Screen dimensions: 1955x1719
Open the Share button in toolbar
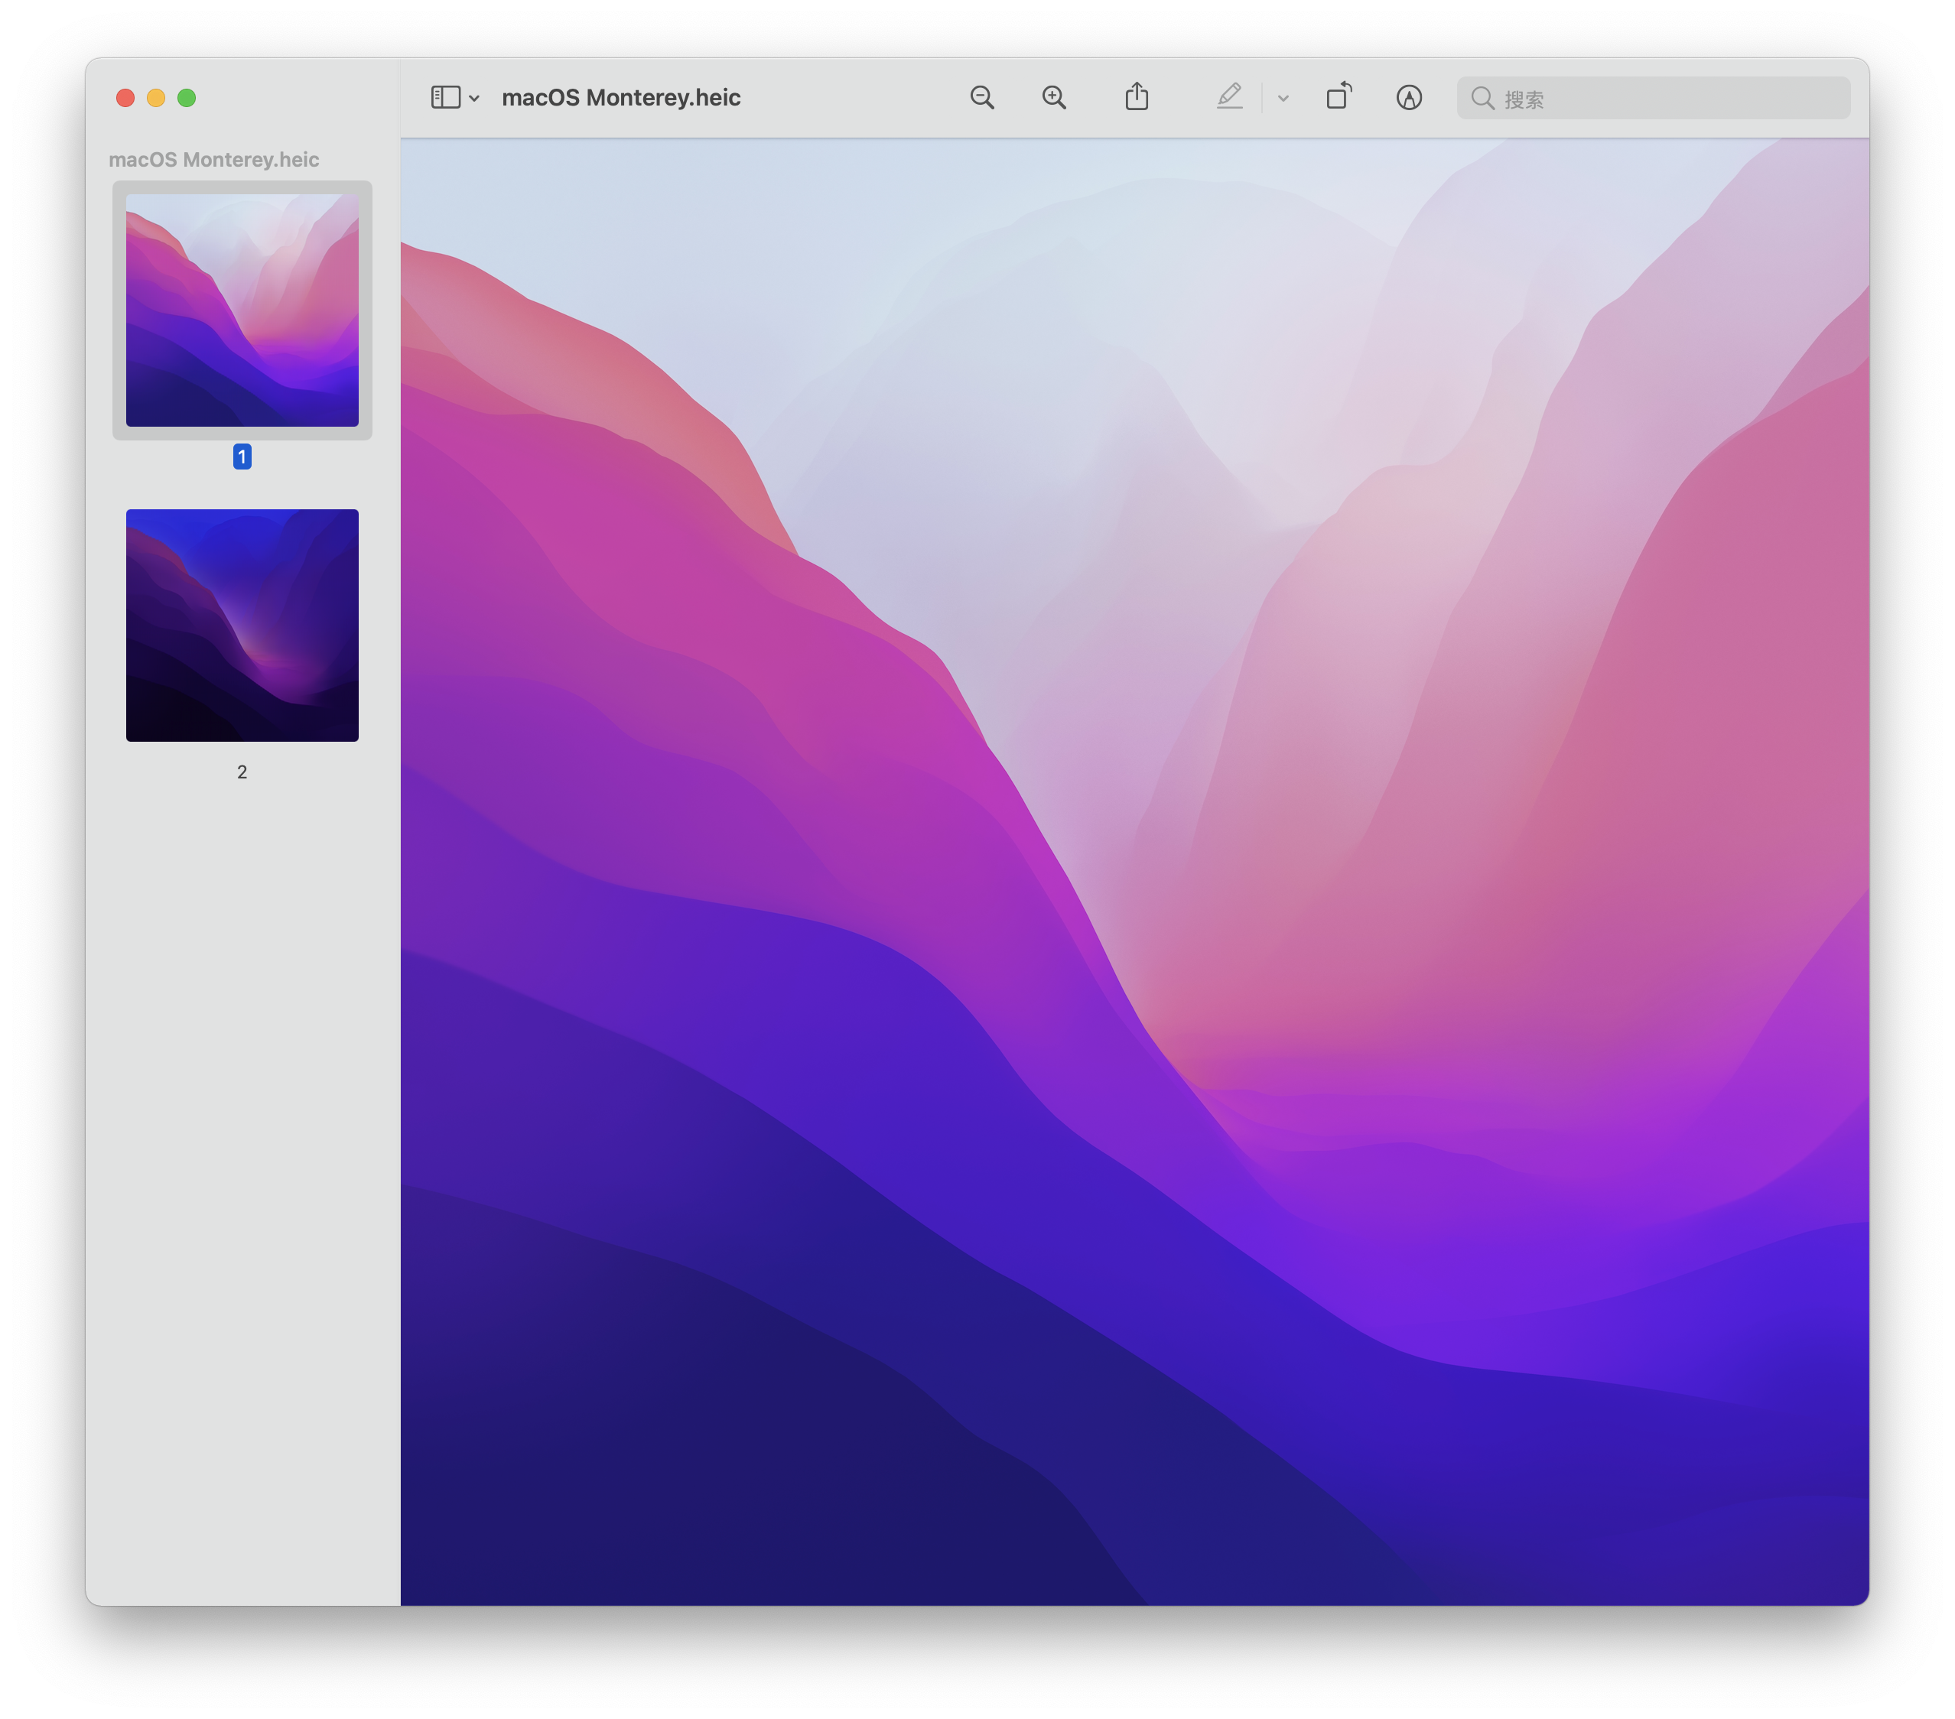[x=1137, y=96]
